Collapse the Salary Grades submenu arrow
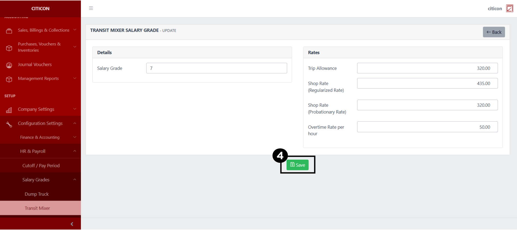The width and height of the screenshot is (517, 230). (75, 179)
